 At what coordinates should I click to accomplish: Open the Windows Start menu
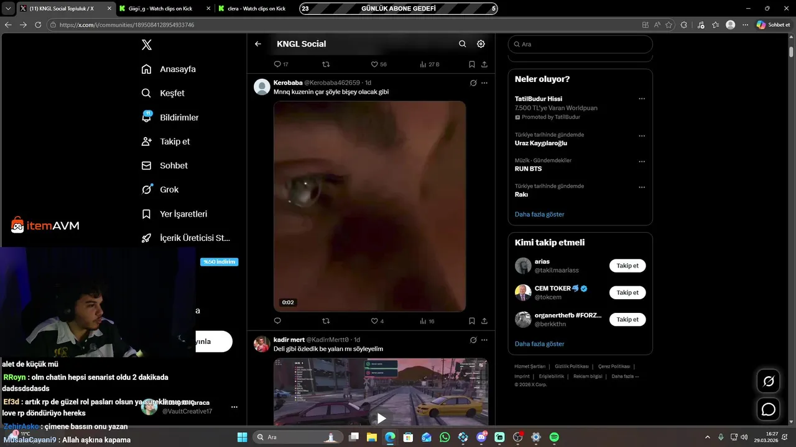click(242, 437)
